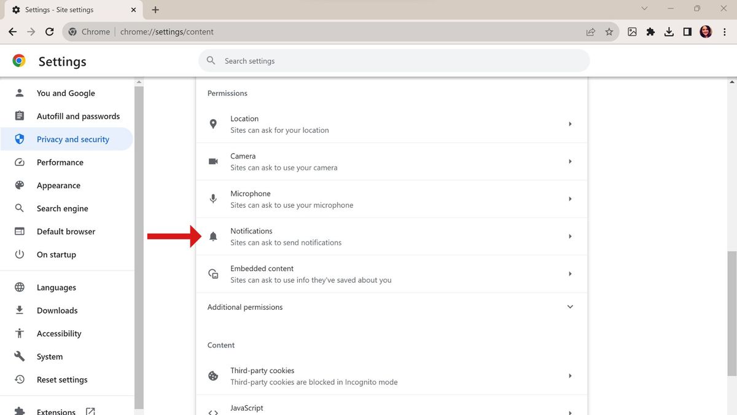Click the Appearance palette icon in sidebar
This screenshot has height=415, width=737.
tap(19, 185)
